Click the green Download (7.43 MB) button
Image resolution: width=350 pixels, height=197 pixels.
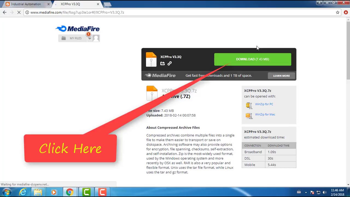point(253,59)
